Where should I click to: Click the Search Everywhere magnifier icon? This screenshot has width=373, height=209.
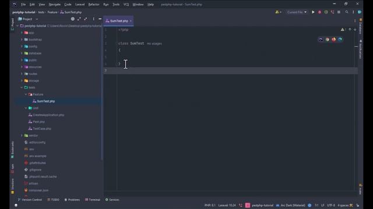pos(347,12)
